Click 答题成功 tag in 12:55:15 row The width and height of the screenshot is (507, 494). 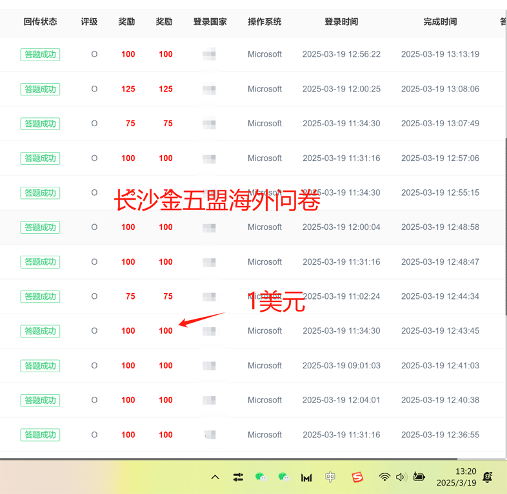(x=40, y=193)
